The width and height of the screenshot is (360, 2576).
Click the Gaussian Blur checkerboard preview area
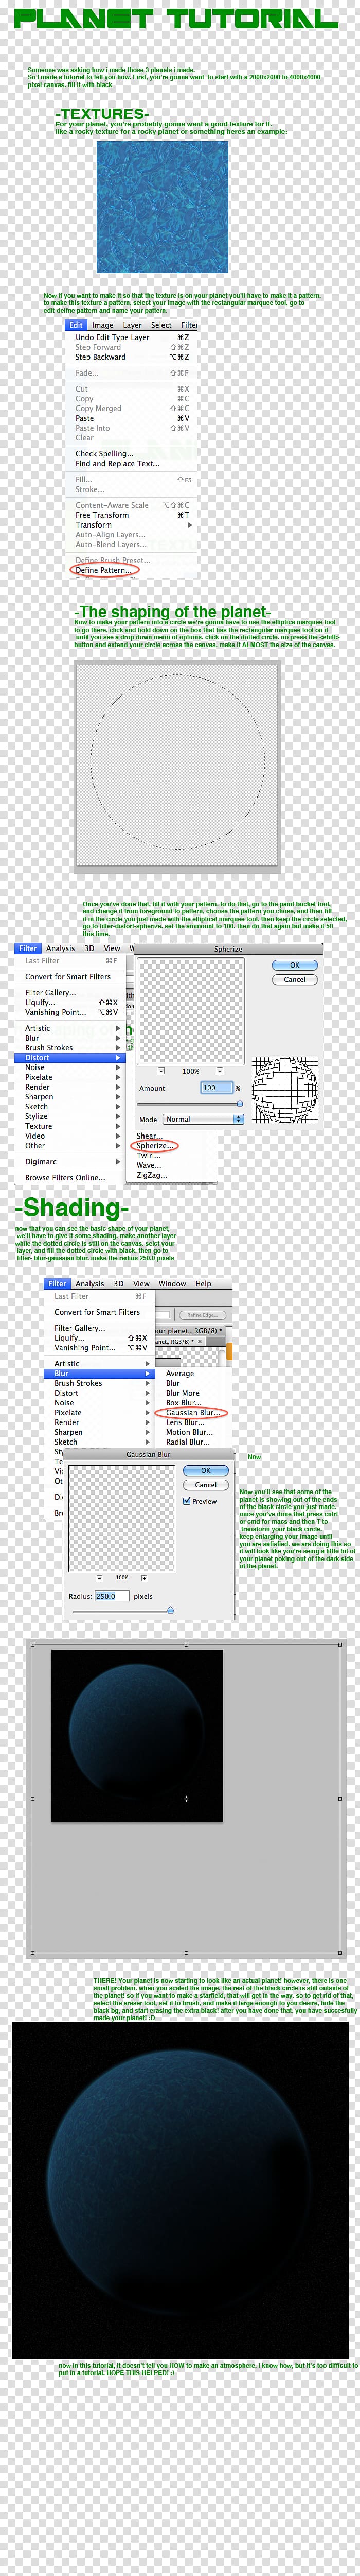coord(122,1518)
